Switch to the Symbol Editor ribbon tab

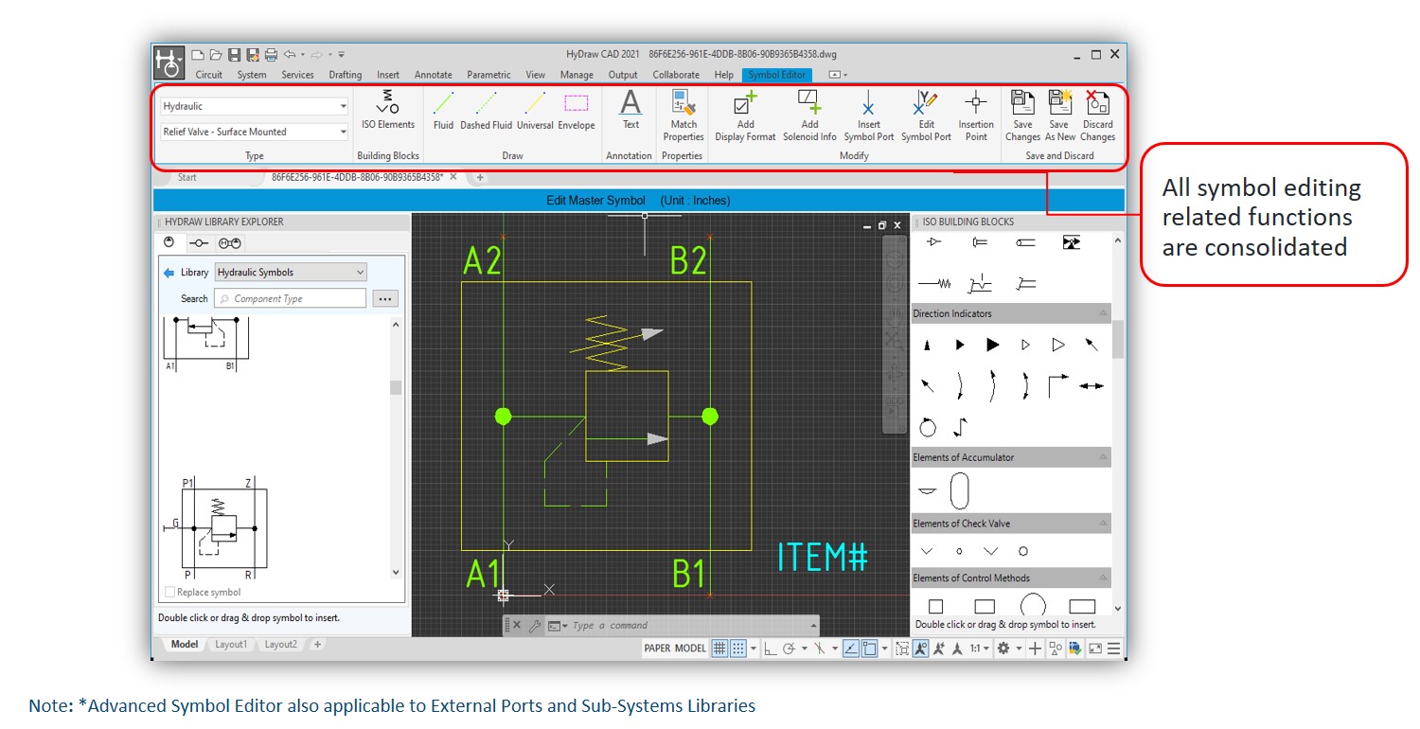[x=776, y=75]
